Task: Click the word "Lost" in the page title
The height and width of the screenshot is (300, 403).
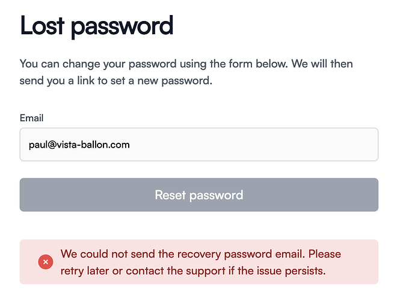Action: (42, 25)
